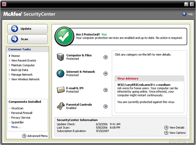Start a Scan from the sidebar

(x=27, y=39)
